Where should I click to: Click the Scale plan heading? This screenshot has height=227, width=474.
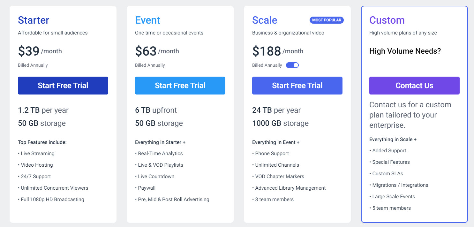[265, 20]
